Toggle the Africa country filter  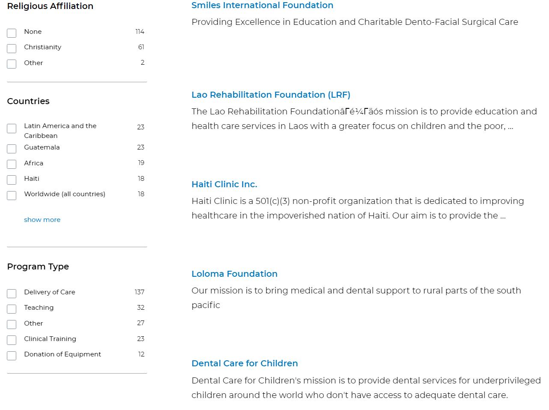[12, 164]
